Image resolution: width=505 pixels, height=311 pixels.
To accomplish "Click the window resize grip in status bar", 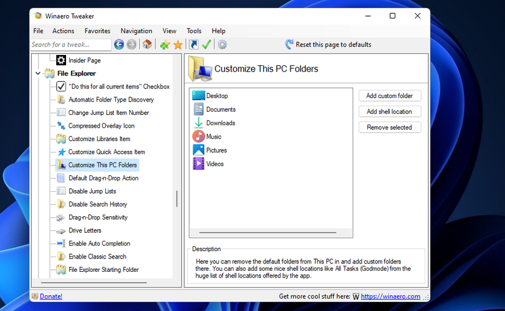I will click(x=426, y=298).
